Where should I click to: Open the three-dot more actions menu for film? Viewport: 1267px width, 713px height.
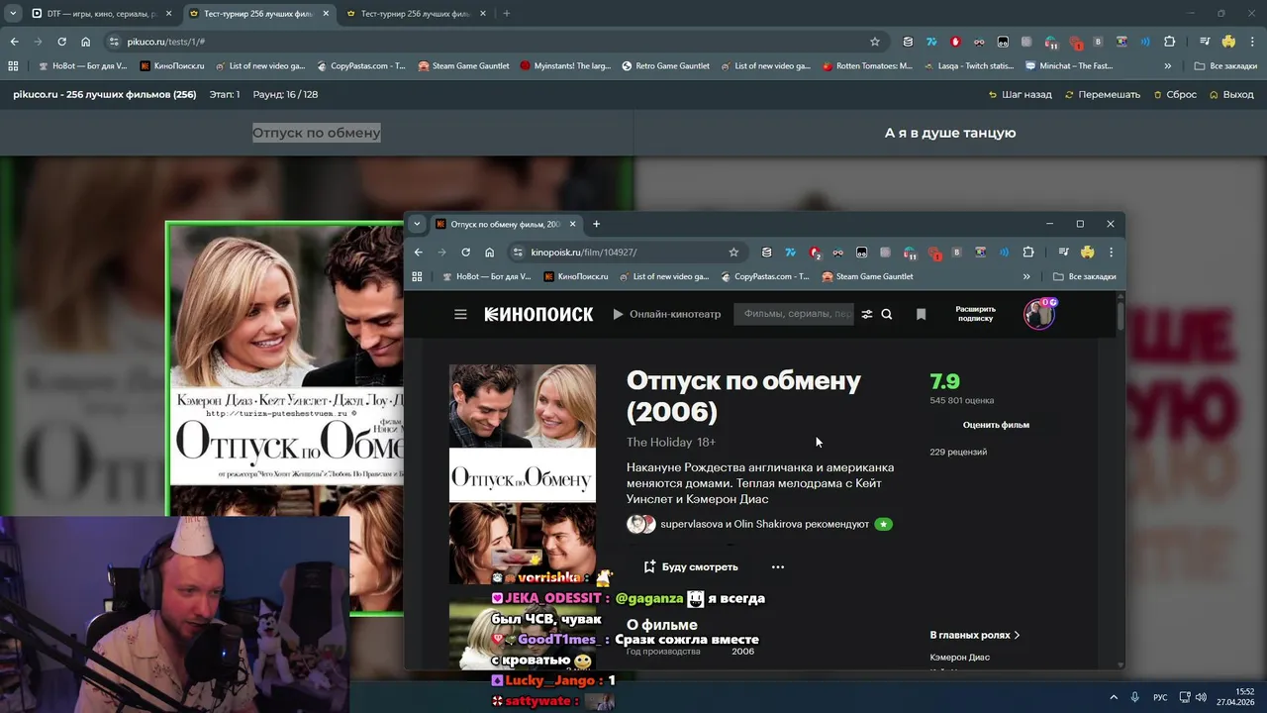click(778, 567)
